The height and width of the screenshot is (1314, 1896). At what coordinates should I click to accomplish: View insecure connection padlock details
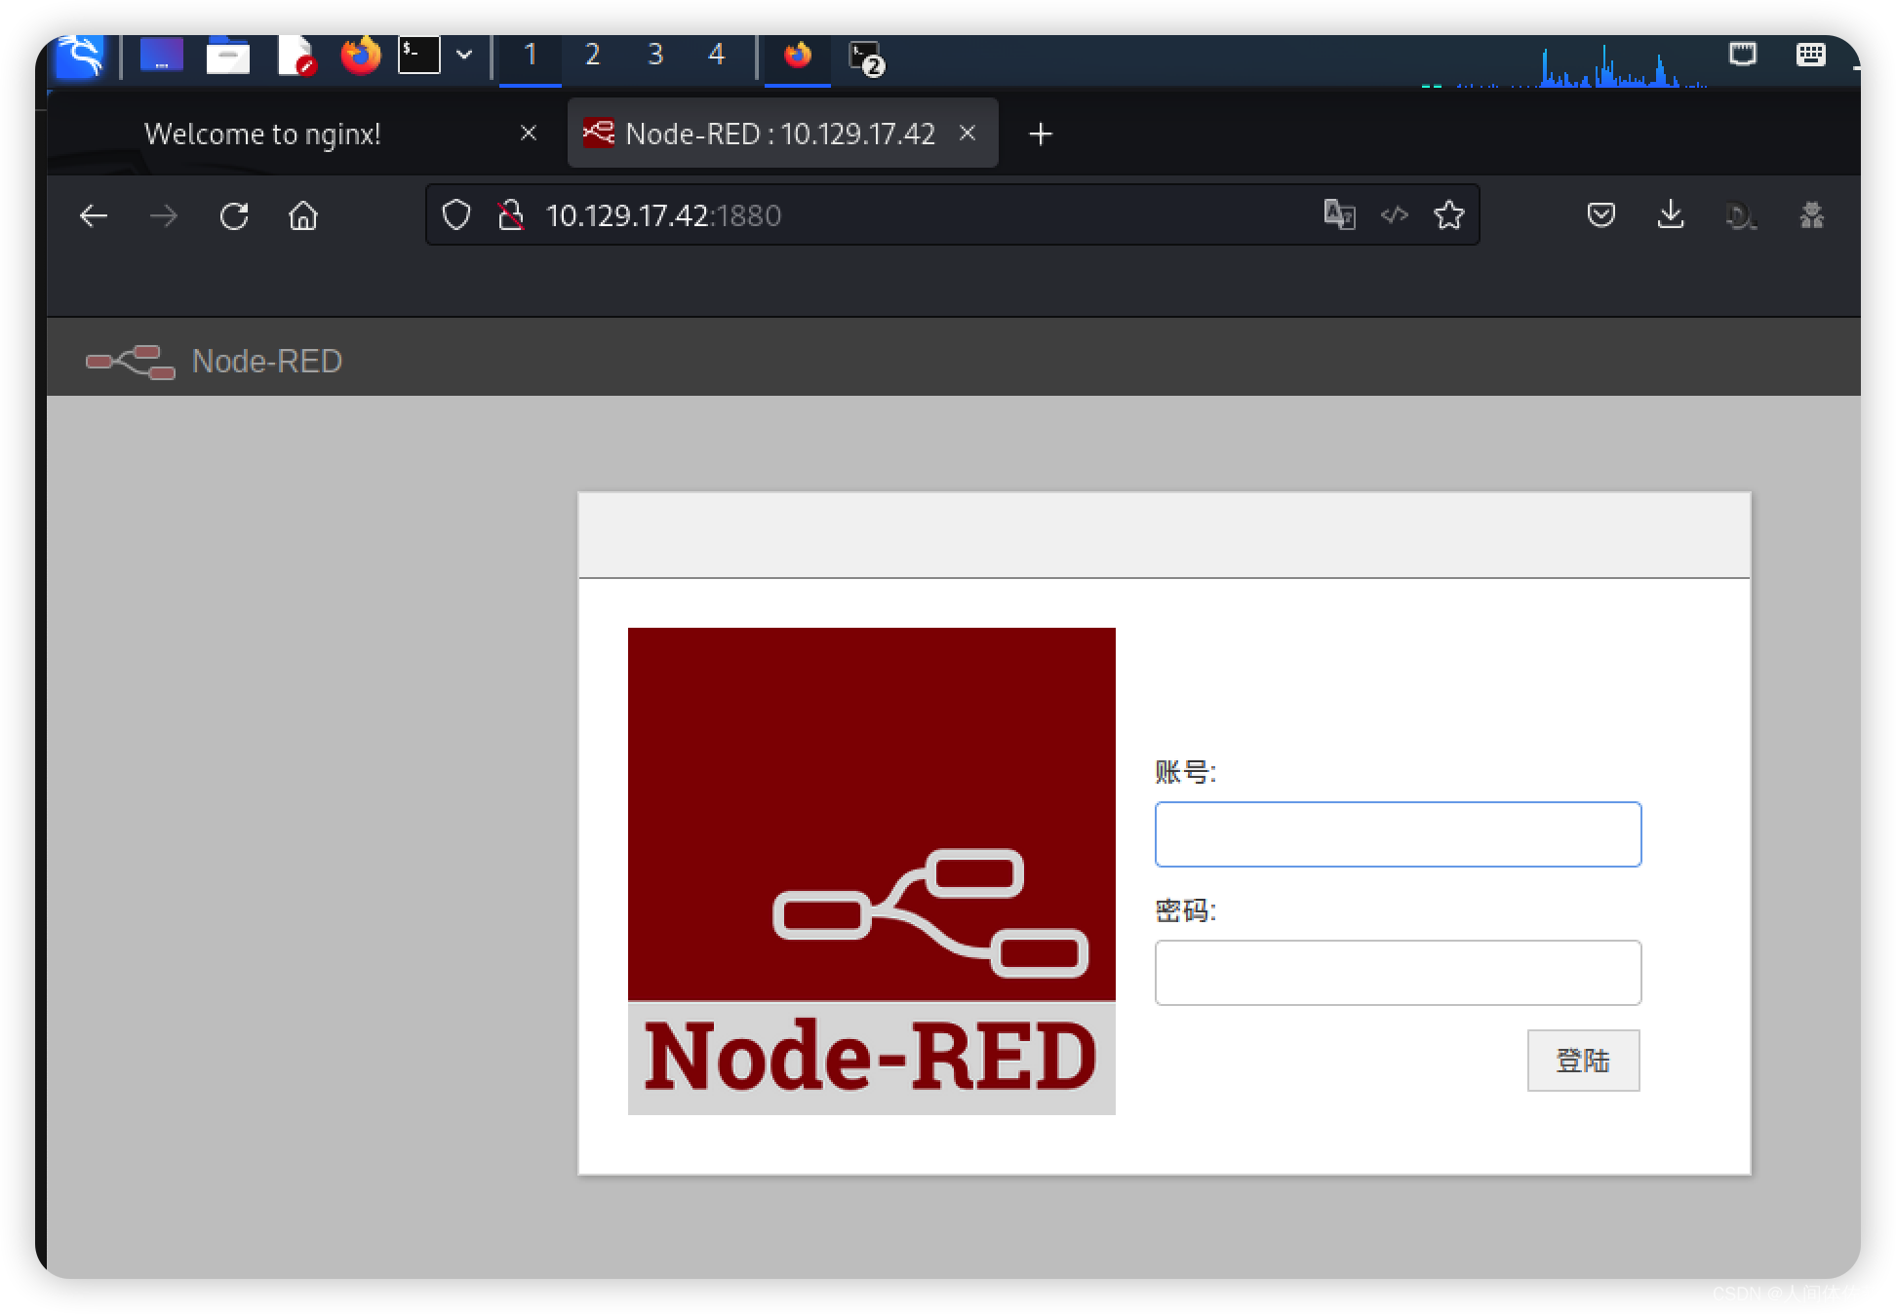[510, 215]
